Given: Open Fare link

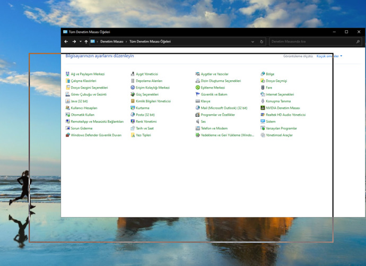Looking at the screenshot, I should [x=269, y=88].
